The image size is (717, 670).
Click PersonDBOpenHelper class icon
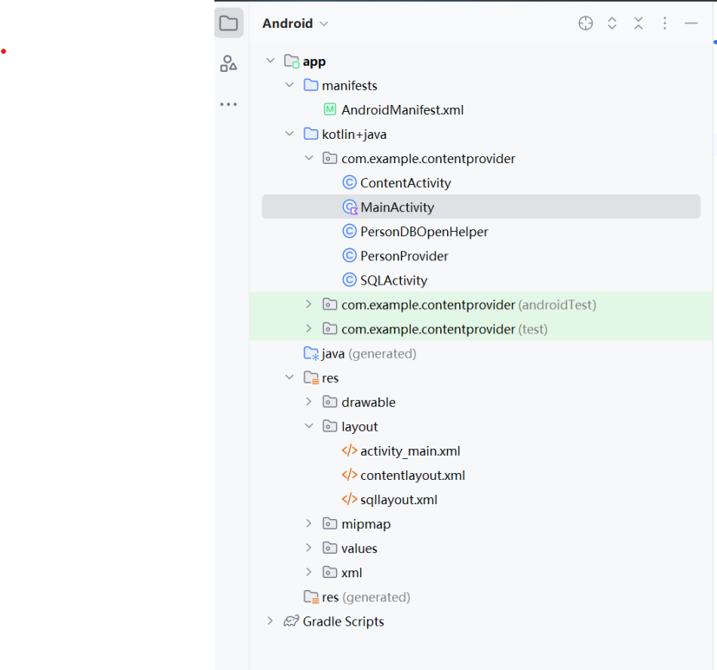pos(349,231)
